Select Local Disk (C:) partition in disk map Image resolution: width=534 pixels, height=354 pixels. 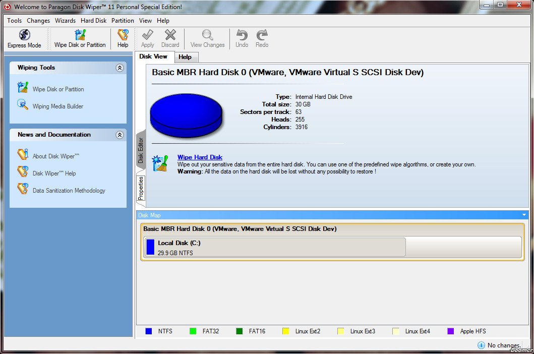(275, 248)
